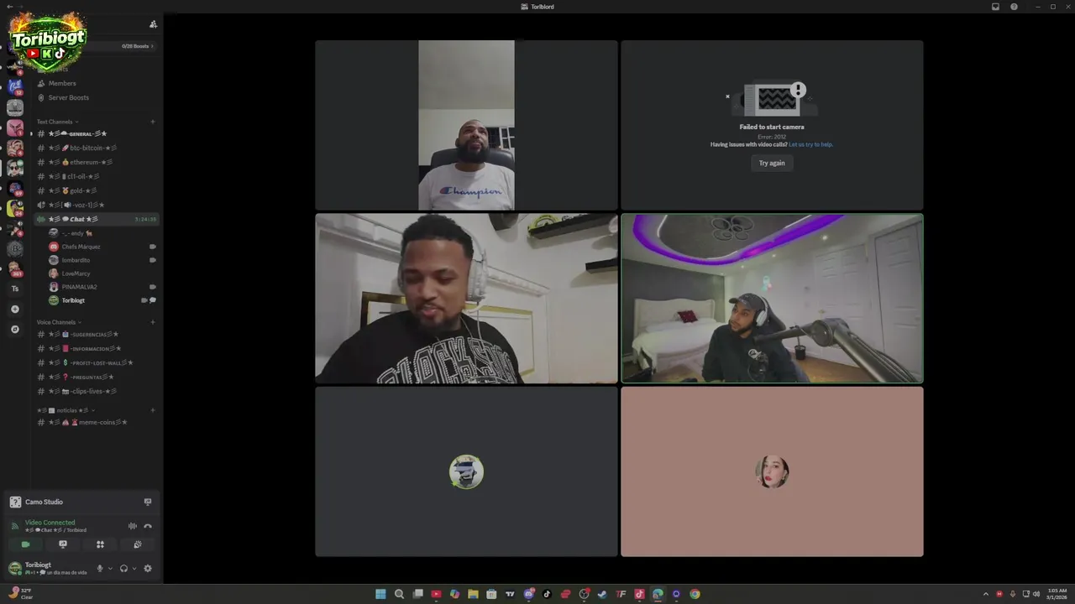Open the Ts server icon
The width and height of the screenshot is (1075, 604).
14,289
